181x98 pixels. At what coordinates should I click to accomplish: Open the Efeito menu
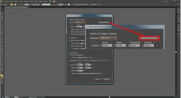32,2
